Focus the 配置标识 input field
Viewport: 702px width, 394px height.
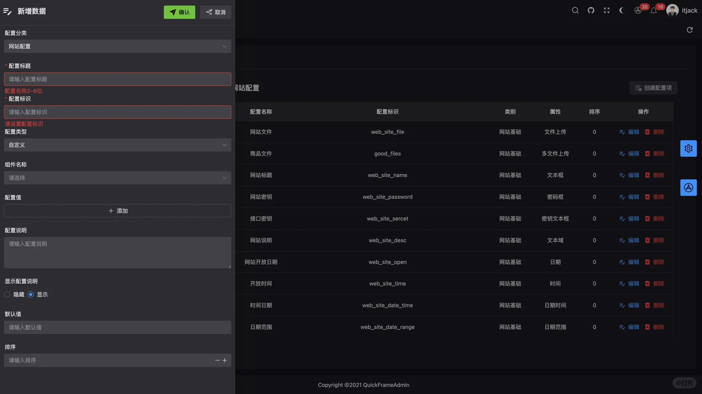point(117,112)
